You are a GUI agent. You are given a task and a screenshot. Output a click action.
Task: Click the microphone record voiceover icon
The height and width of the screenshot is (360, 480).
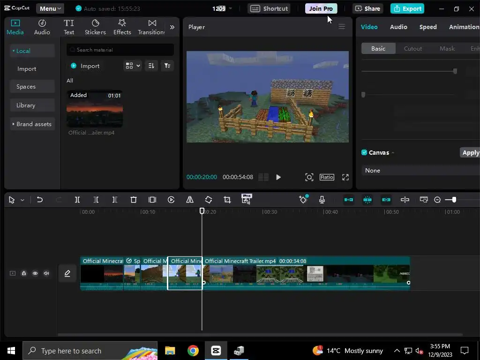tap(322, 200)
